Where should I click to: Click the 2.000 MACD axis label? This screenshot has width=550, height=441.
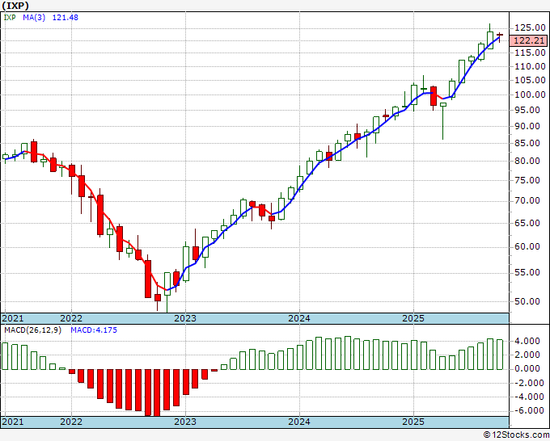pos(527,355)
